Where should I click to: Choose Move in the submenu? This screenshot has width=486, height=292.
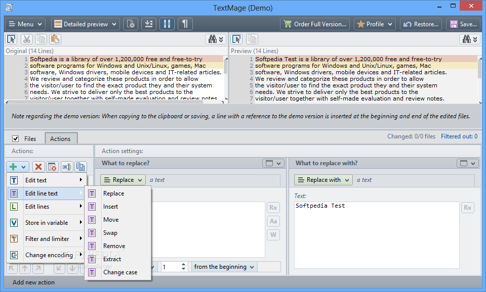tap(118, 220)
